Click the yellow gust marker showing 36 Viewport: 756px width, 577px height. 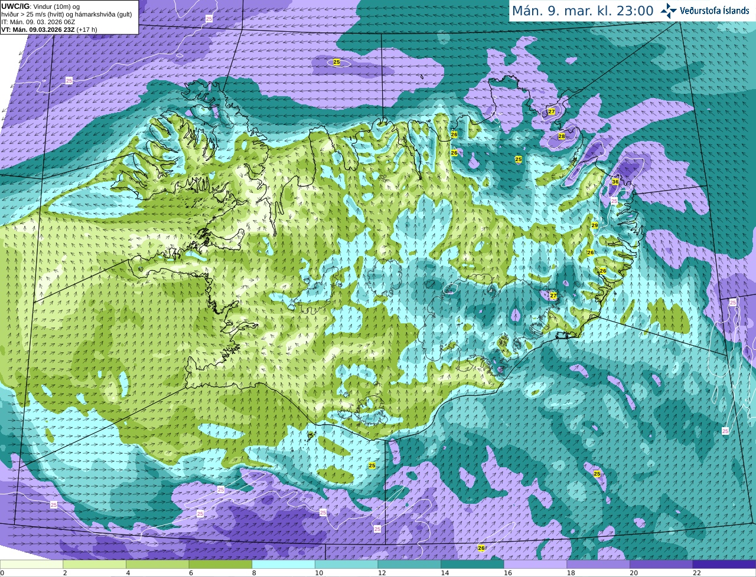pyautogui.click(x=615, y=182)
